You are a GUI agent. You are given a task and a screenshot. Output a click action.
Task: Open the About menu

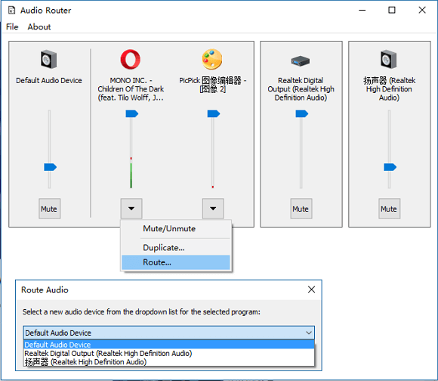(39, 26)
